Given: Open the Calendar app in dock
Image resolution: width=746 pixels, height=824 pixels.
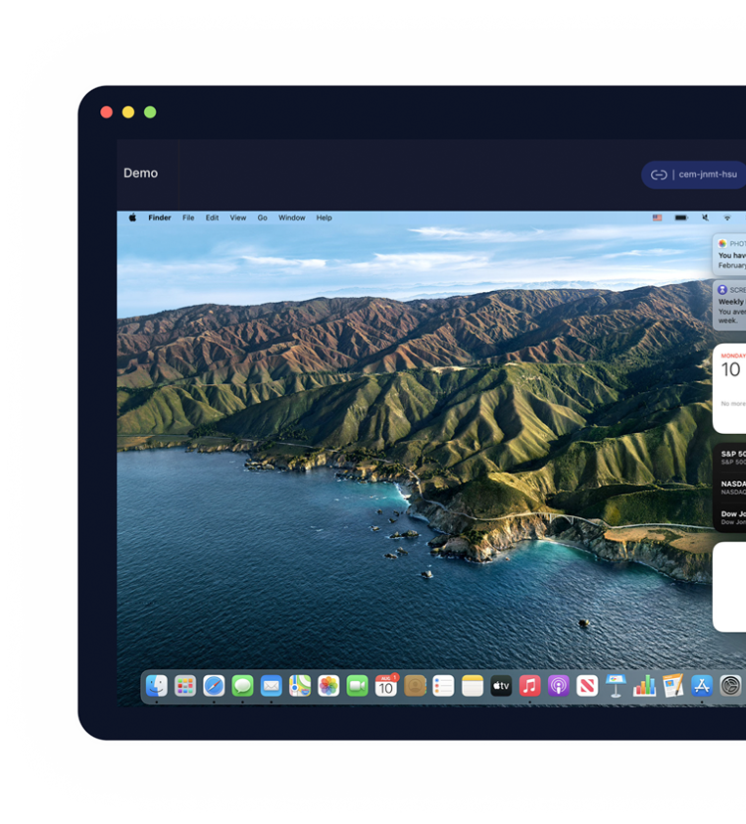Looking at the screenshot, I should point(386,686).
